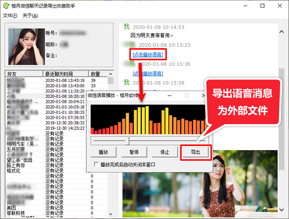Sort by 最近聊天时间 column header
The image size is (289, 219).
[65, 74]
